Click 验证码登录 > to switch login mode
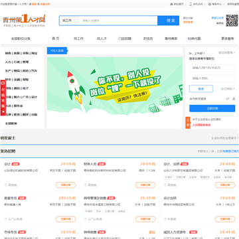Viewport: 239px width, 239px height. coord(227,52)
